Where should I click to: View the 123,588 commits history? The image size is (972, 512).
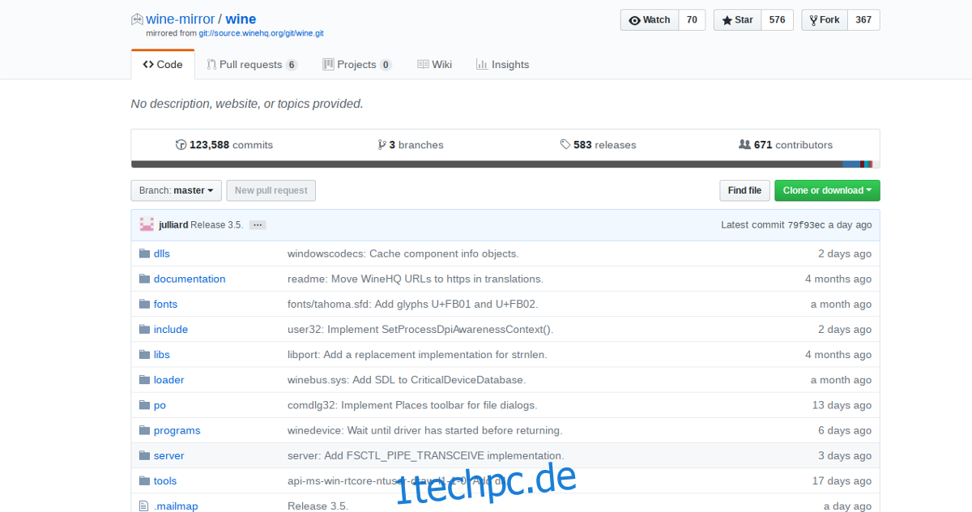coord(224,145)
